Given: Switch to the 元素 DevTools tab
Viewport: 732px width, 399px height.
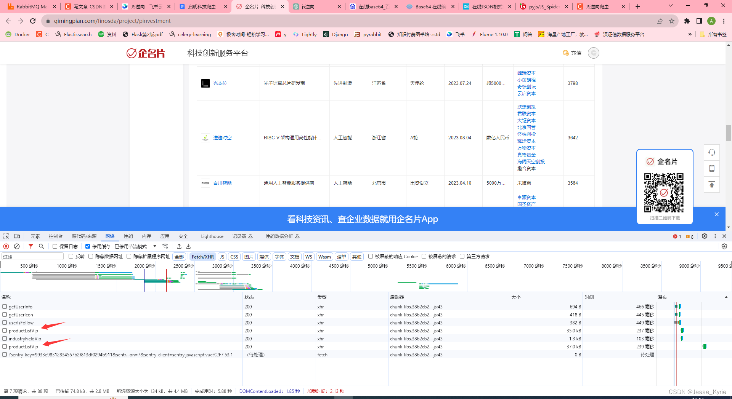Looking at the screenshot, I should point(35,236).
